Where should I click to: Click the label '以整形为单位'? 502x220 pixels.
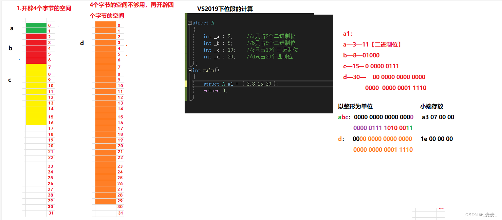(x=355, y=106)
